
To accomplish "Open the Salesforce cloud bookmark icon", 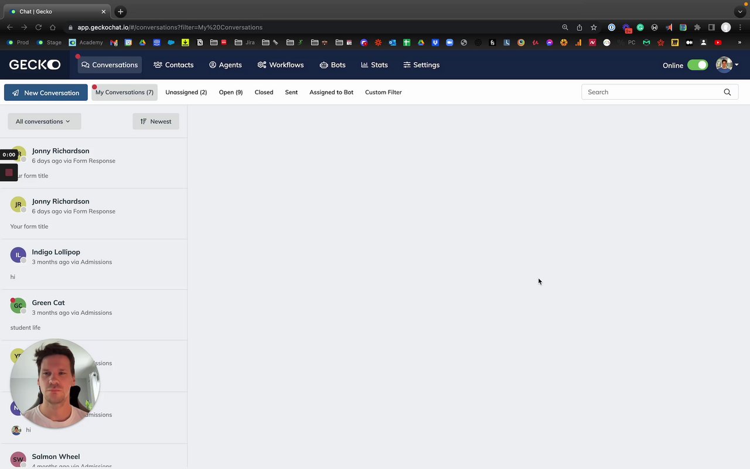I will click(x=171, y=42).
